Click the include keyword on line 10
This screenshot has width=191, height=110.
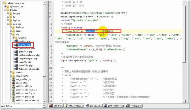pos(65,20)
